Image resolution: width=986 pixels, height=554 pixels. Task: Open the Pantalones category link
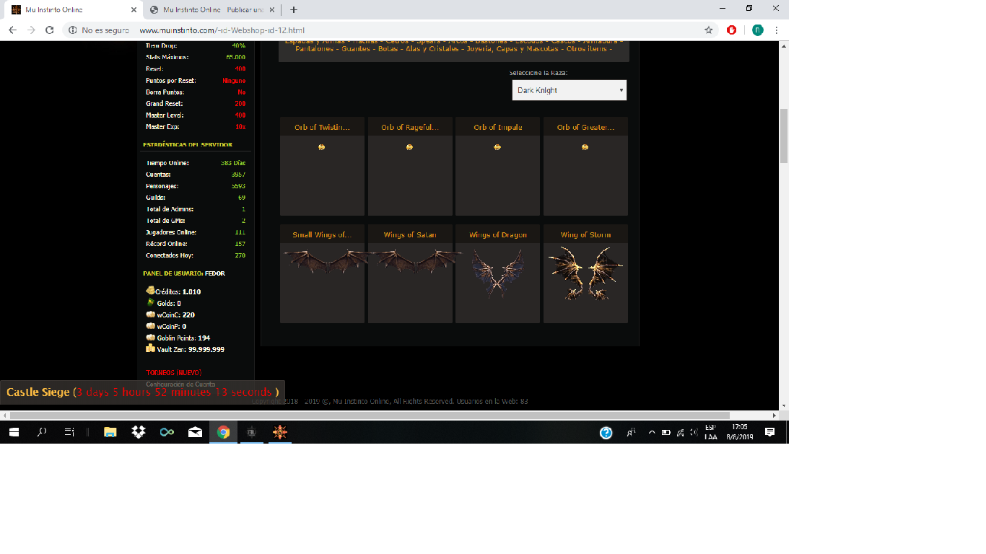315,49
